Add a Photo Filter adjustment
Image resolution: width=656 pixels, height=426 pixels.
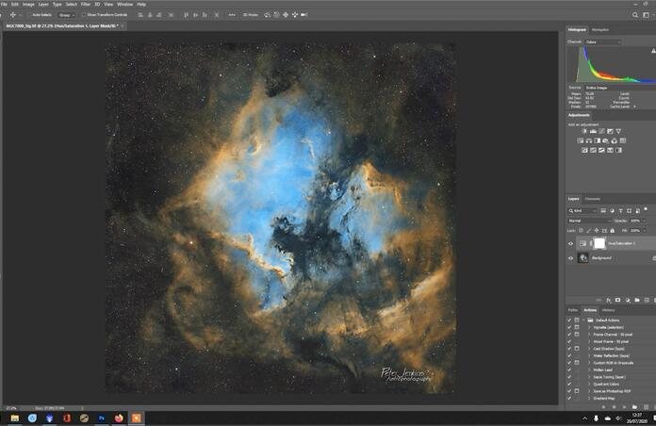point(606,140)
